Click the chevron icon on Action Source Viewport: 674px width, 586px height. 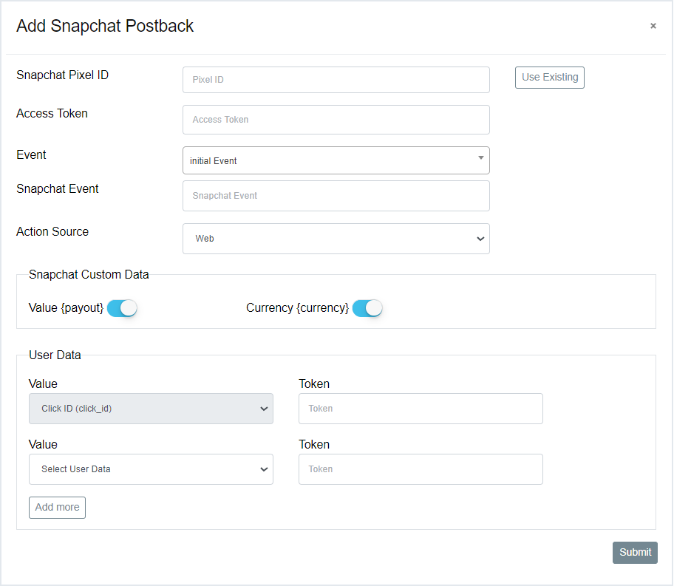click(x=480, y=239)
